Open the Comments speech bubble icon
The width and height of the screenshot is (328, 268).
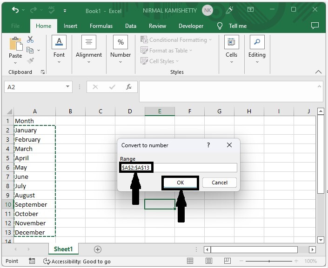click(315, 26)
